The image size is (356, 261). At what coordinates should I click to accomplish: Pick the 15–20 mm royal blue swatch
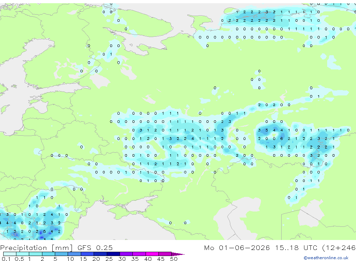click(88, 254)
